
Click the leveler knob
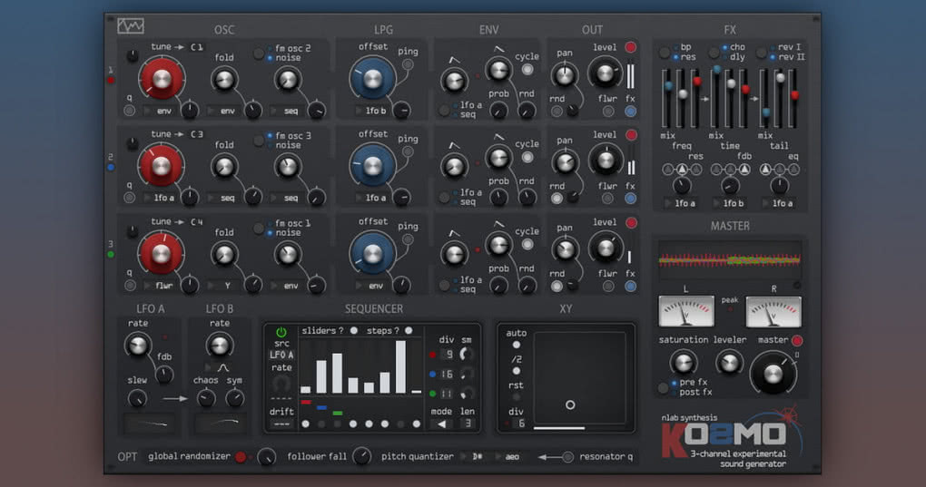click(729, 363)
